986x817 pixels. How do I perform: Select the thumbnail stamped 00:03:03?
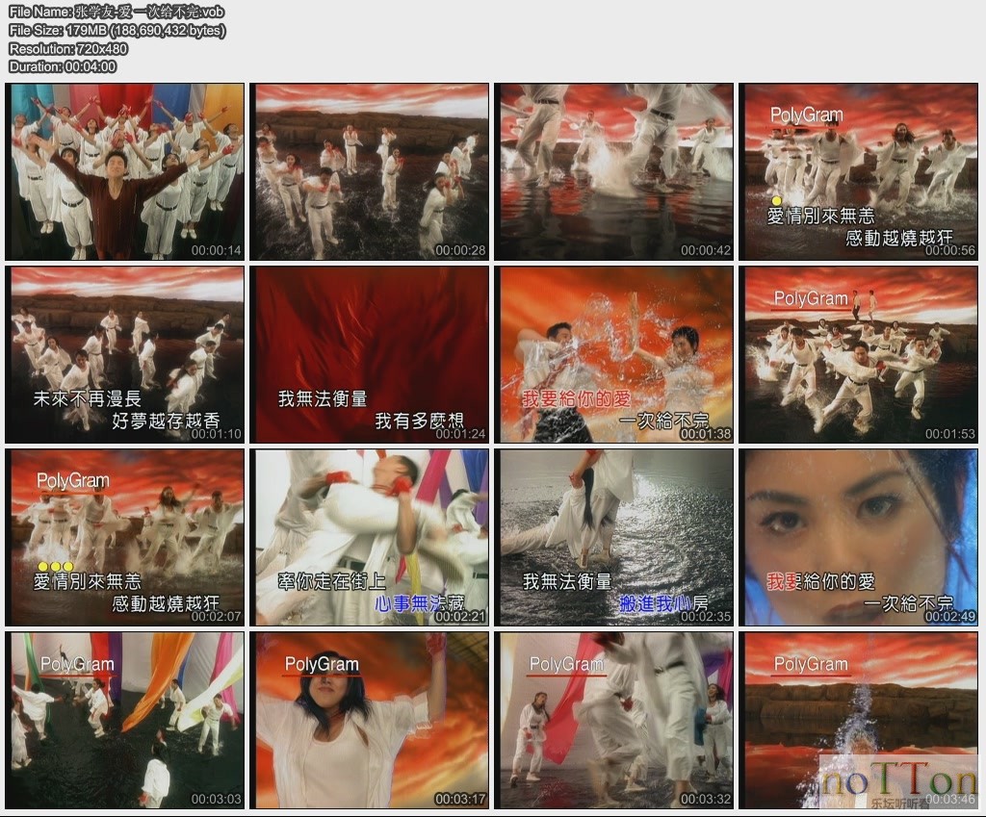click(124, 720)
